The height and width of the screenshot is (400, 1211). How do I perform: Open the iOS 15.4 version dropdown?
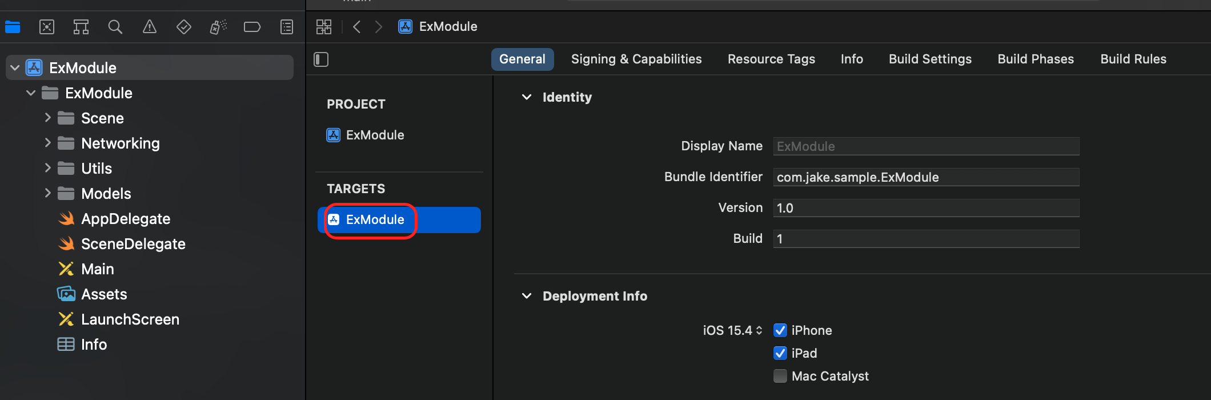[x=732, y=330]
